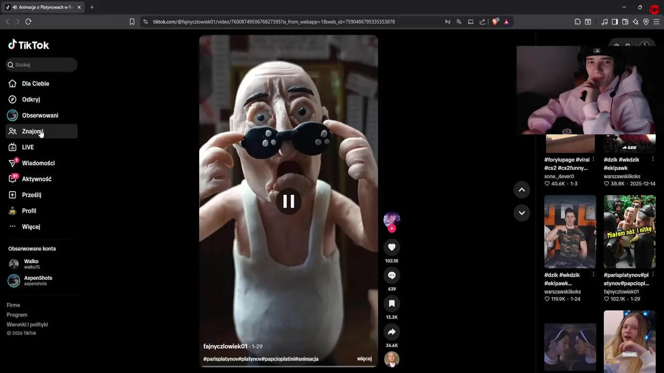Open the translate page icon
The height and width of the screenshot is (373, 664).
tap(459, 22)
